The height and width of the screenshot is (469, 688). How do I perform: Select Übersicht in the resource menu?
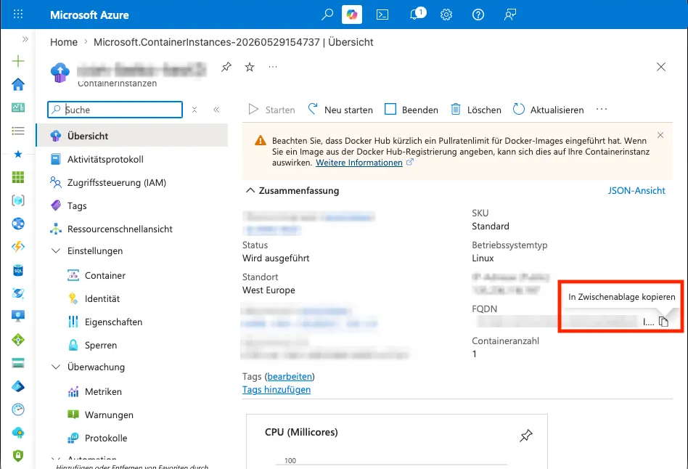132,136
